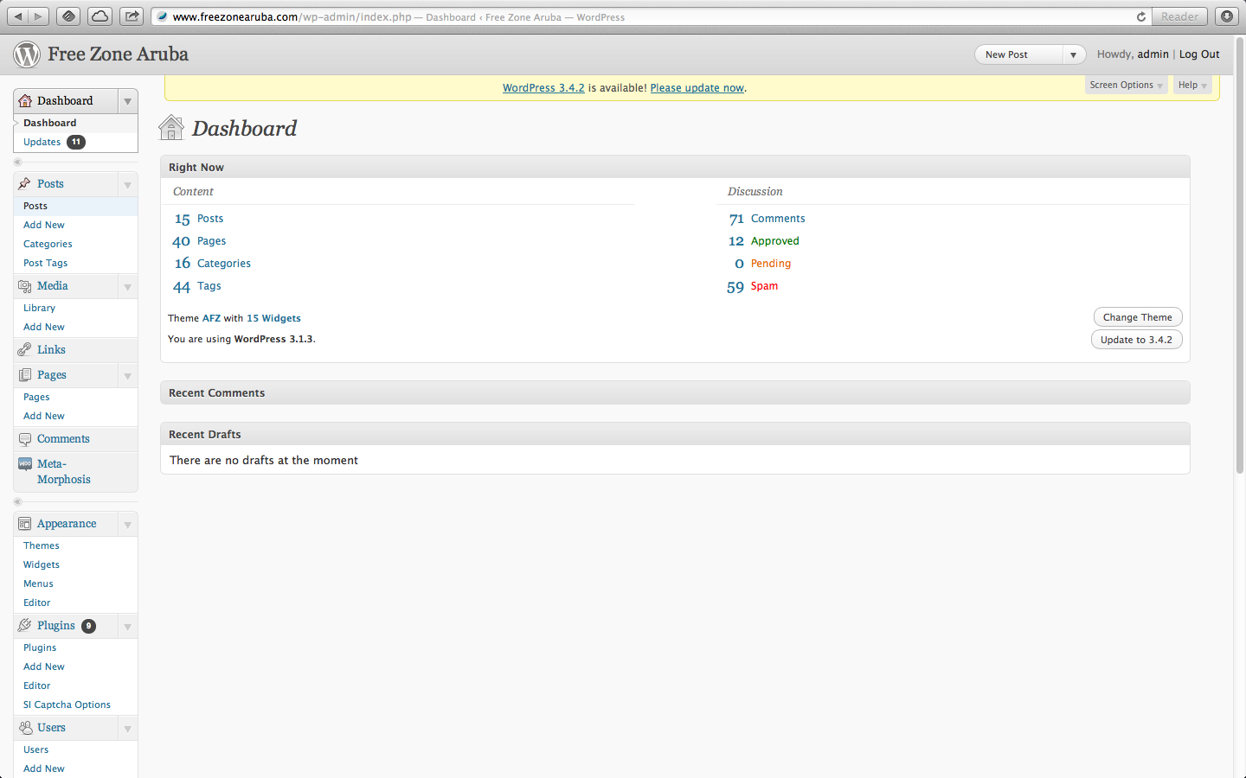The width and height of the screenshot is (1246, 778).
Task: View Pending comments link
Action: 770,264
